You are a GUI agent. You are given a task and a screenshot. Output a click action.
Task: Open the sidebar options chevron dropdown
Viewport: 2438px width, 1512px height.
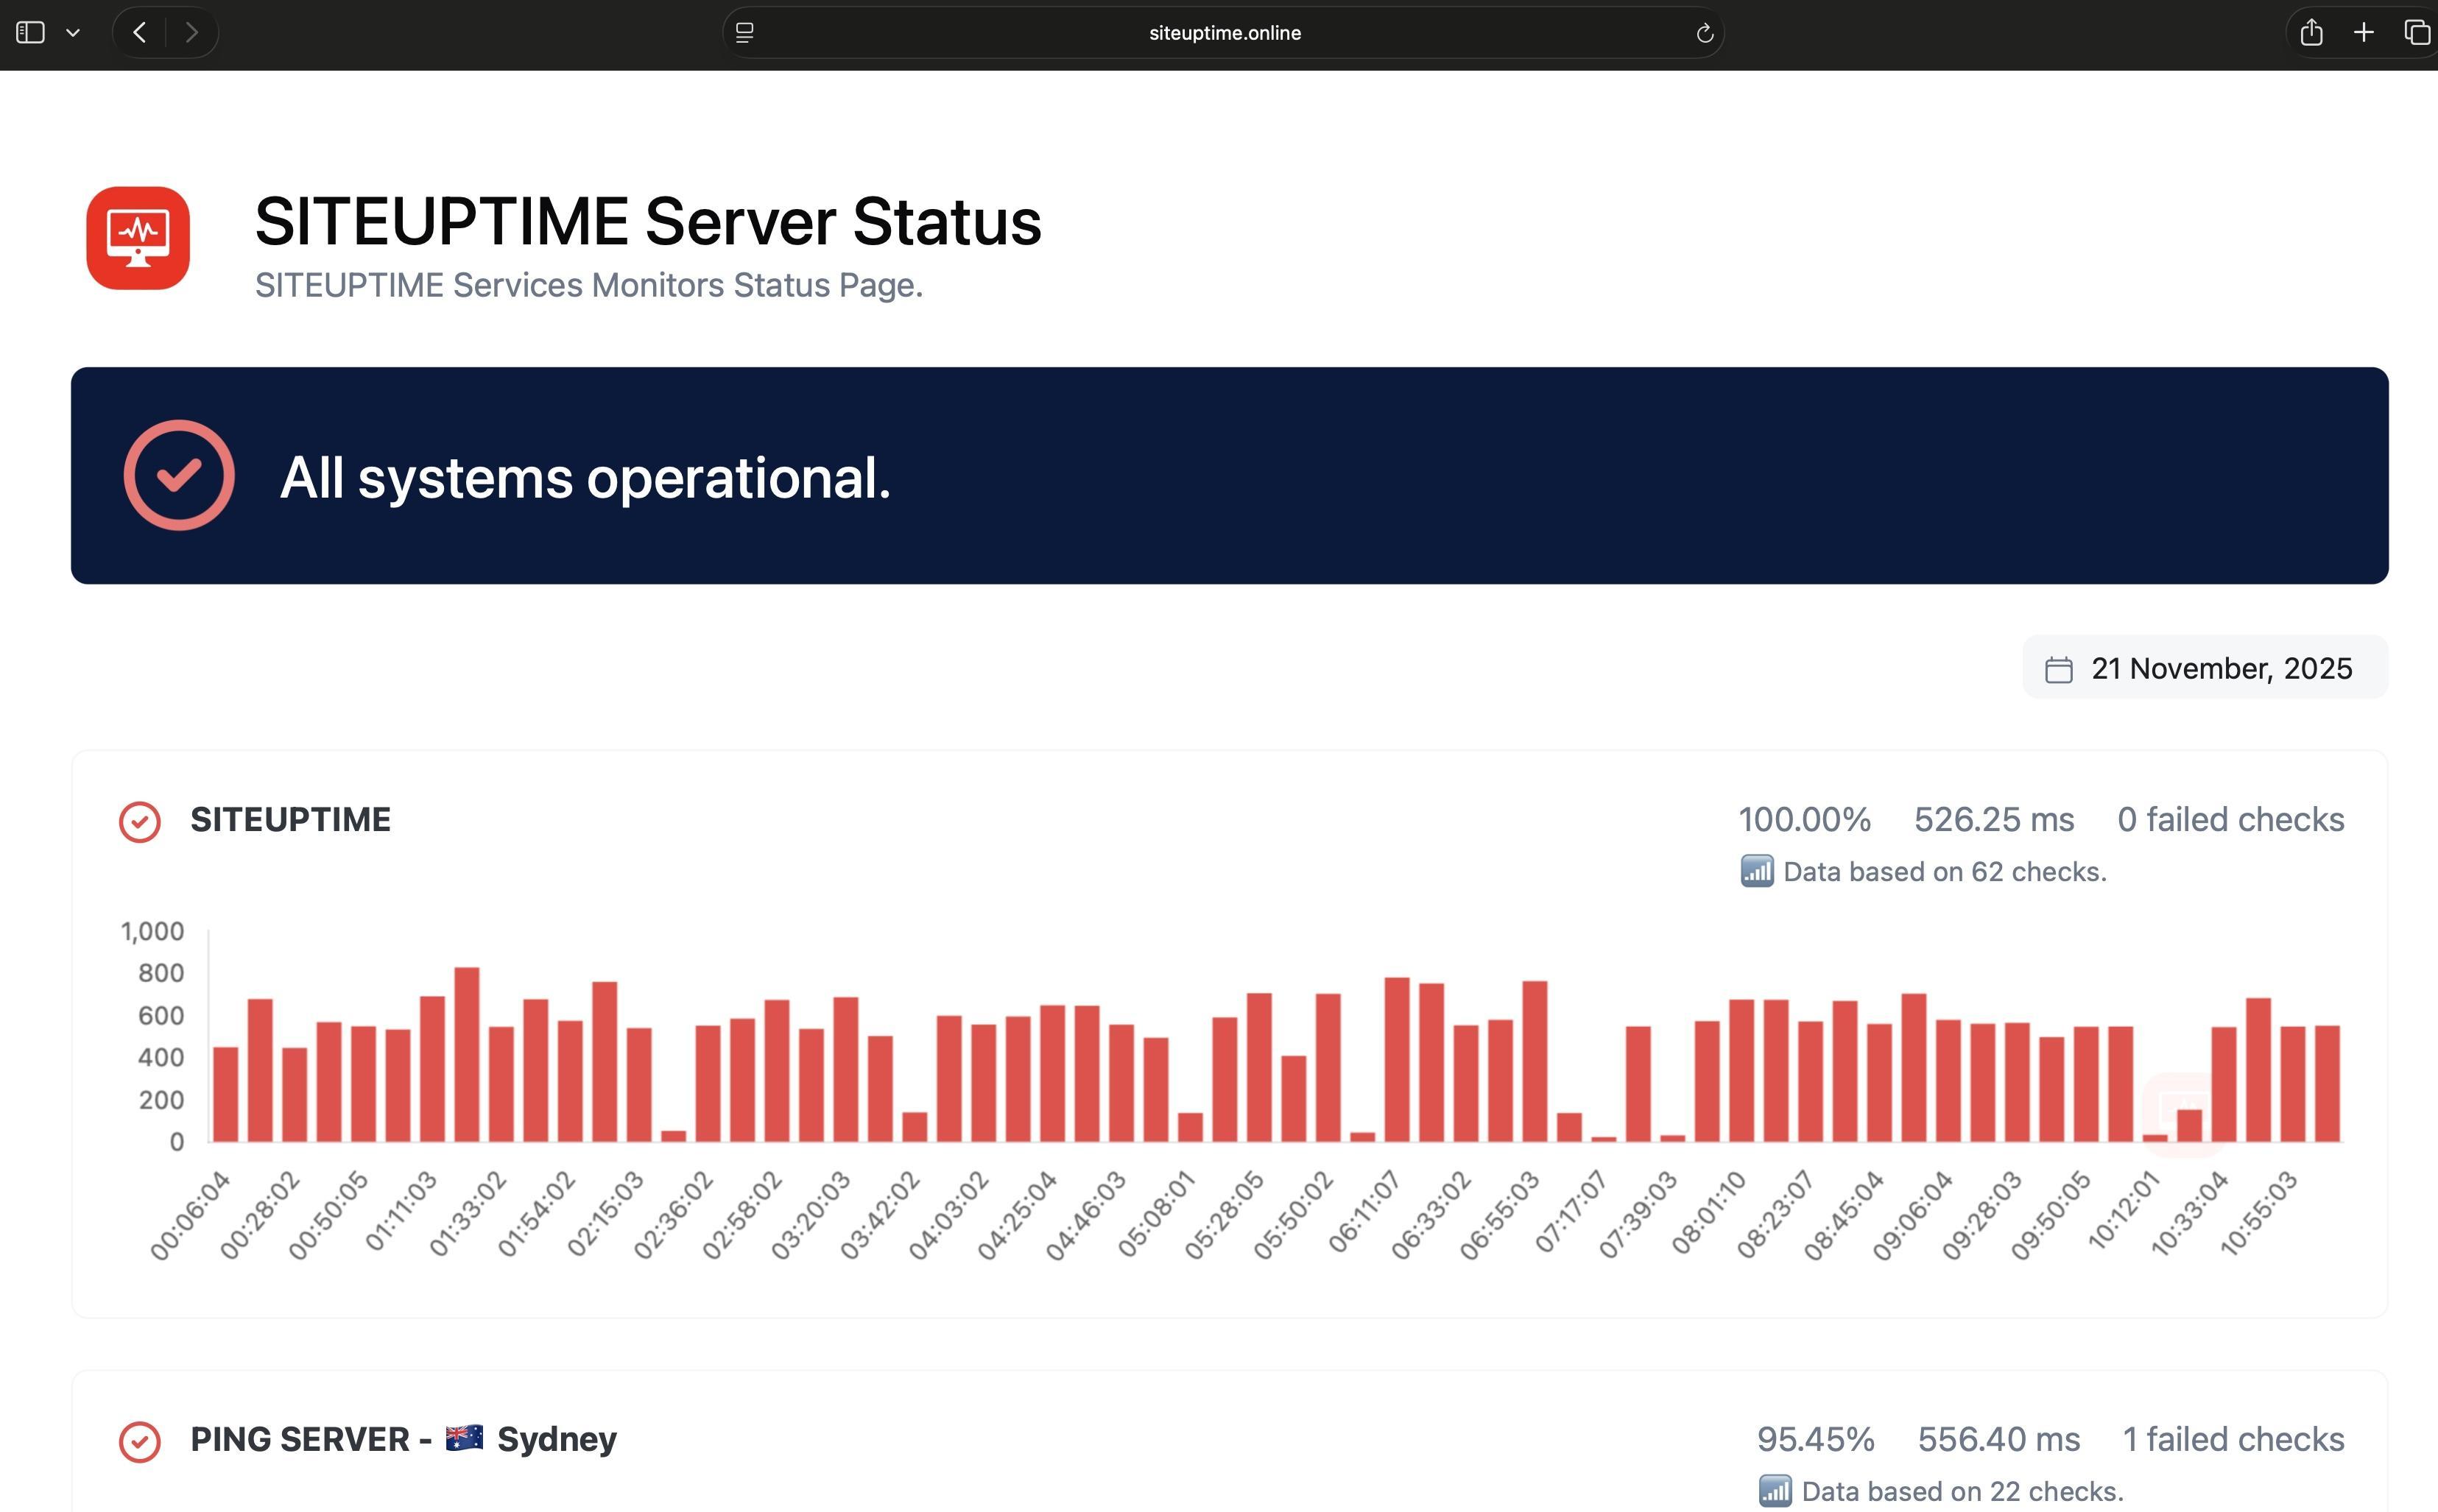74,32
